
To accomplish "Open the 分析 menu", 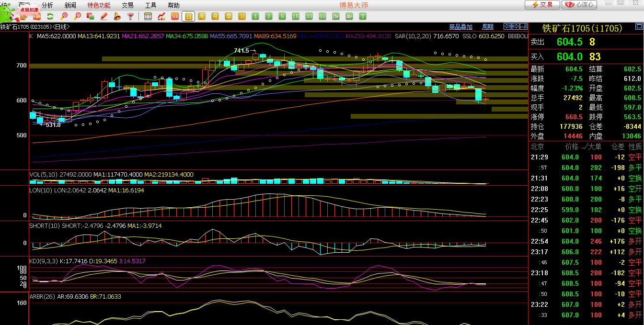I will click(x=47, y=5).
